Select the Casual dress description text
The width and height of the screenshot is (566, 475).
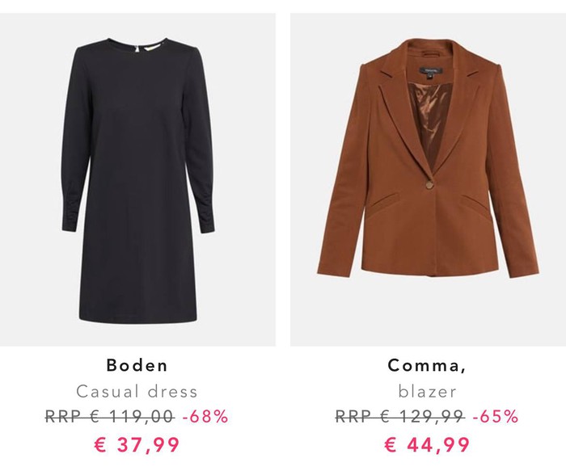click(x=137, y=392)
